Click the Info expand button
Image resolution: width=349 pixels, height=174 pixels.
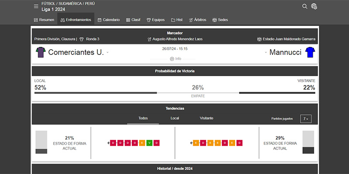(176, 59)
